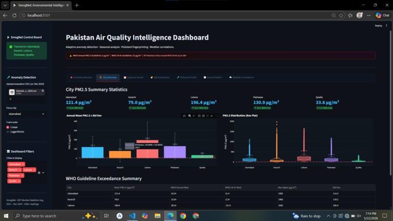Image resolution: width=393 pixels, height=221 pixels.
Task: Open the browser favorites list icon
Action: 350,15
